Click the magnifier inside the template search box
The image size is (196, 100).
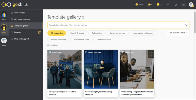186,25
